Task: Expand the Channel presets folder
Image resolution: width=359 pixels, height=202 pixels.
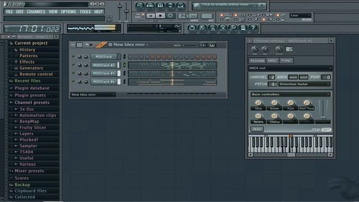Action: click(32, 103)
